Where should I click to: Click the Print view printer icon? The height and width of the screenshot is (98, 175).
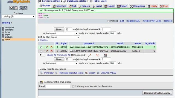click(x=41, y=73)
